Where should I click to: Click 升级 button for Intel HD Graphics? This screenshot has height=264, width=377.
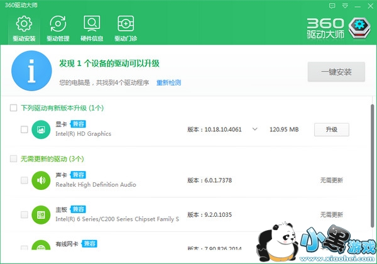pos(332,129)
